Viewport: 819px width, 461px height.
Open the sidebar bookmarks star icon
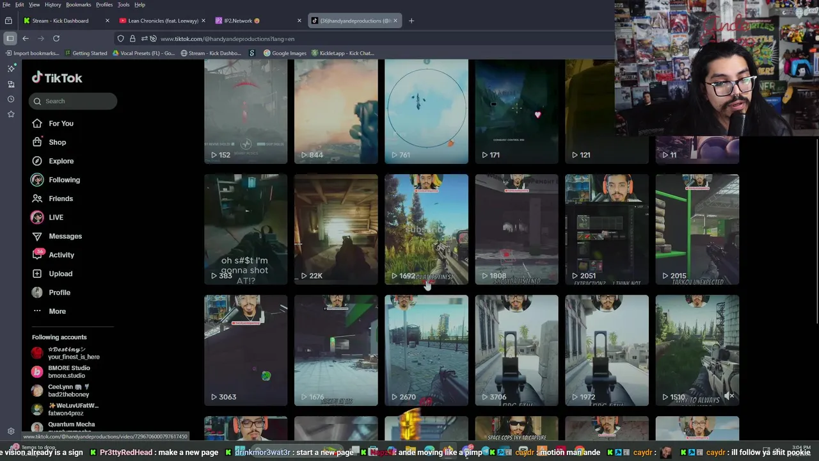point(11,114)
